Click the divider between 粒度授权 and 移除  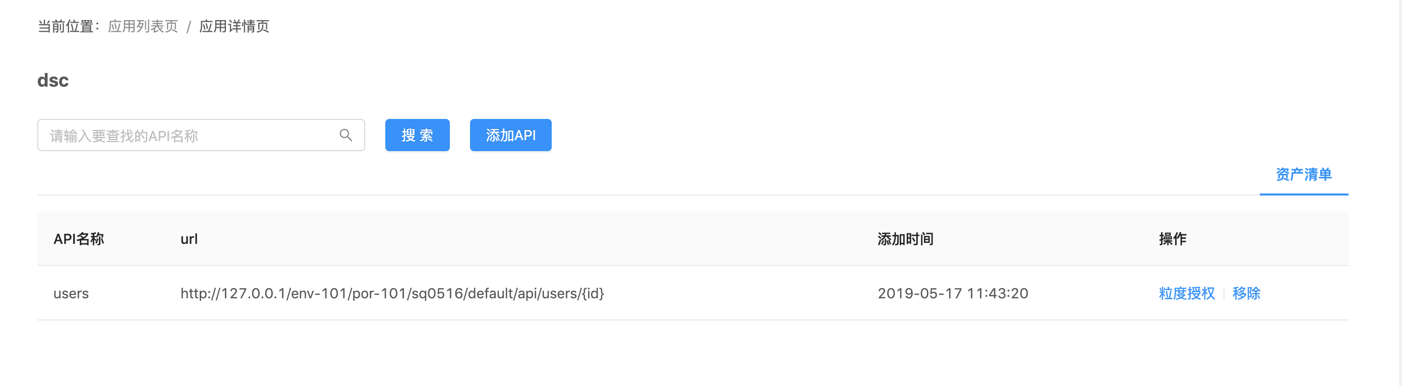[x=1224, y=294]
